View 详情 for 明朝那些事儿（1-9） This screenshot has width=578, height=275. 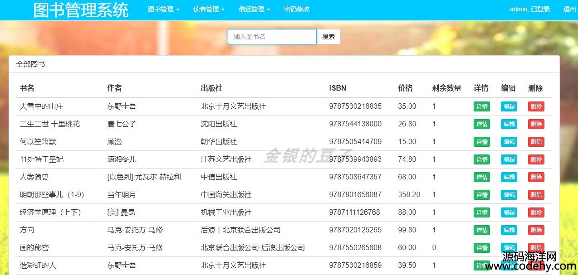(x=482, y=195)
